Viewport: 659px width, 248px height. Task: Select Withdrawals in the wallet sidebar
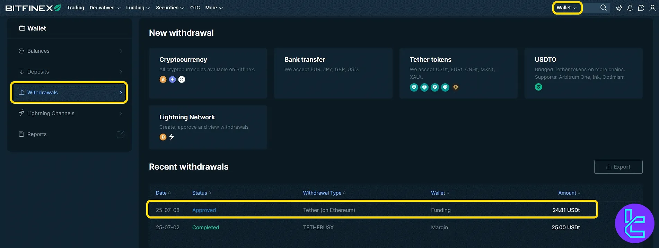click(69, 93)
